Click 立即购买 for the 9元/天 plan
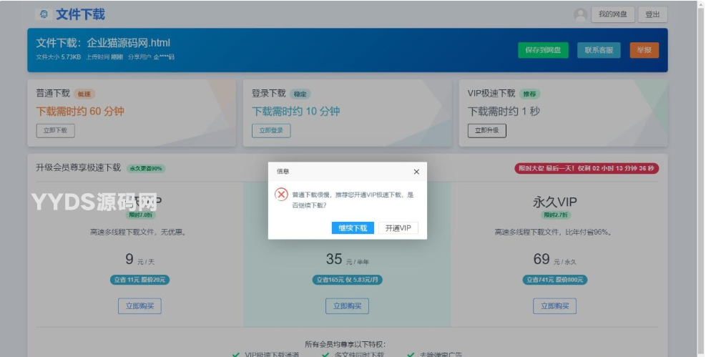Screen dimensions: 706x357 (x=139, y=306)
